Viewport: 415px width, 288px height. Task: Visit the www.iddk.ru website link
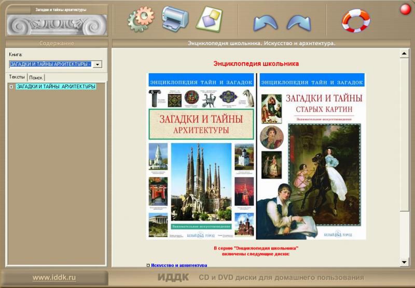(54, 278)
